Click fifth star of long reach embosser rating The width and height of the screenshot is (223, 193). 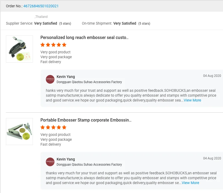coord(64,45)
